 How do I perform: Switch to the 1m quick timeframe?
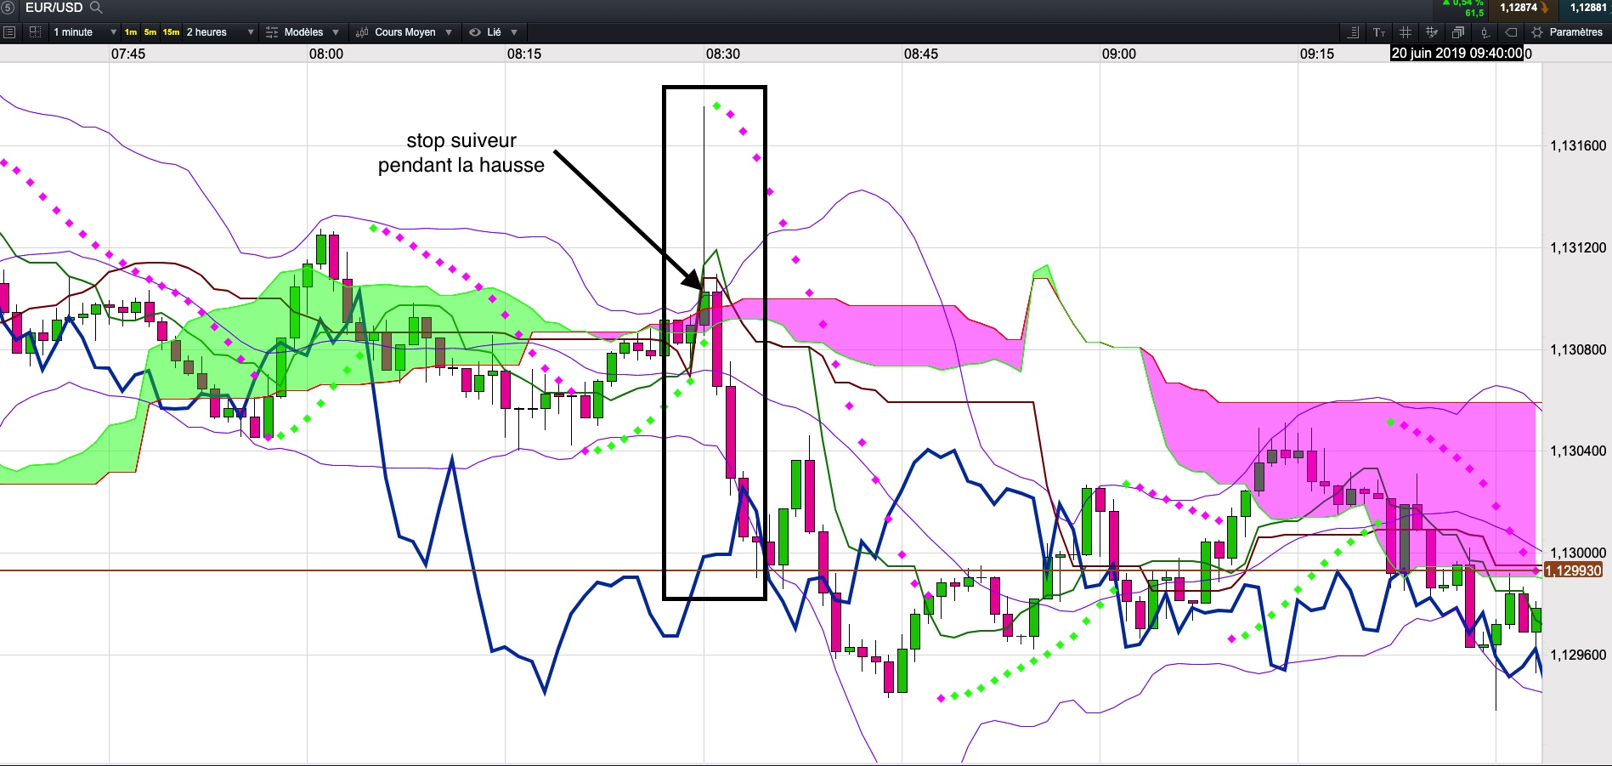click(131, 32)
